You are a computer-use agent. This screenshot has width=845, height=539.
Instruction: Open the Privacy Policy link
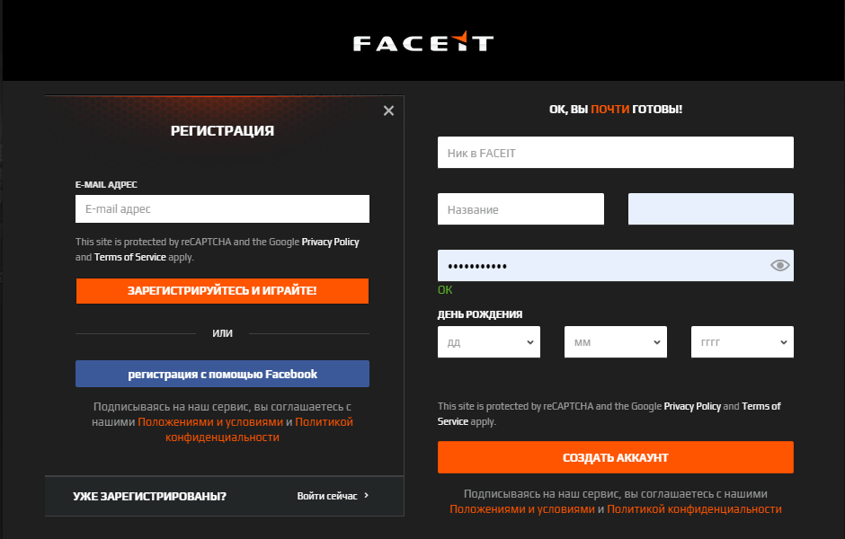[x=329, y=241]
